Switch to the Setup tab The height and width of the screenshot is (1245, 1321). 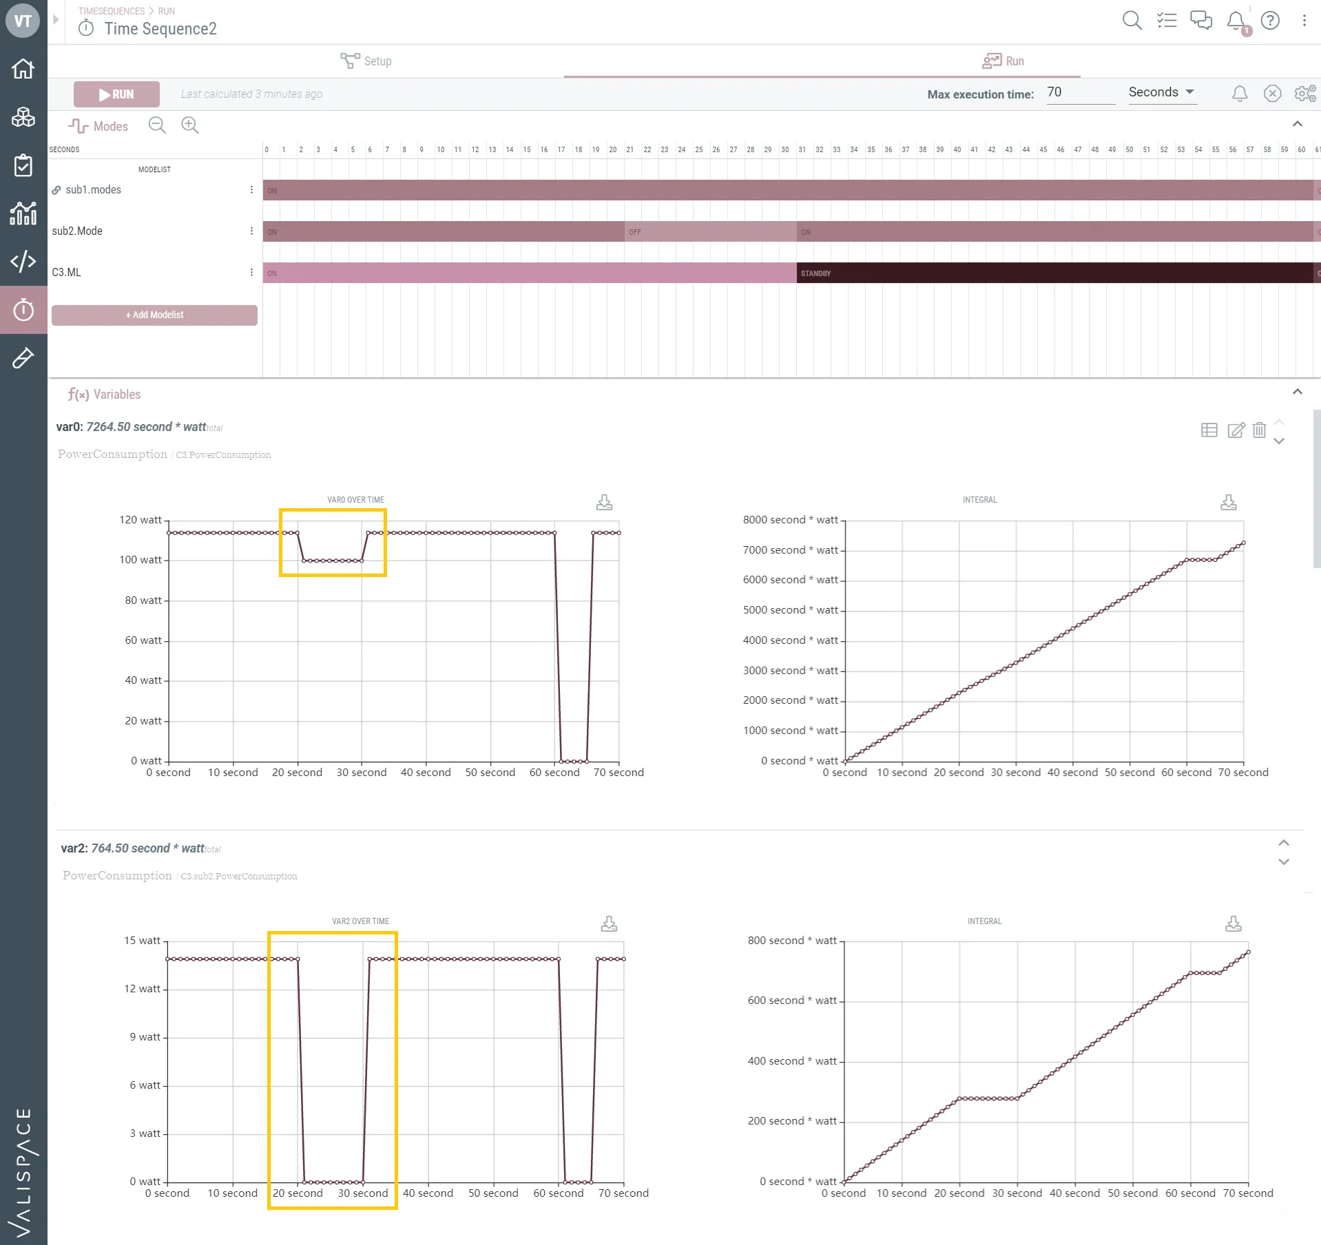click(x=366, y=61)
